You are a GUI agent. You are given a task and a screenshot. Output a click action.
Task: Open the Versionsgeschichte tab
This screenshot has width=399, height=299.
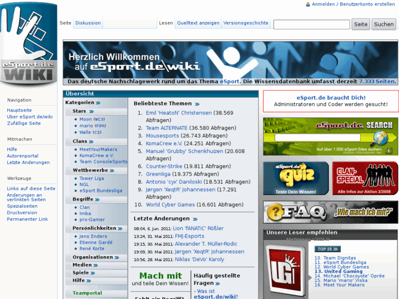tap(246, 23)
